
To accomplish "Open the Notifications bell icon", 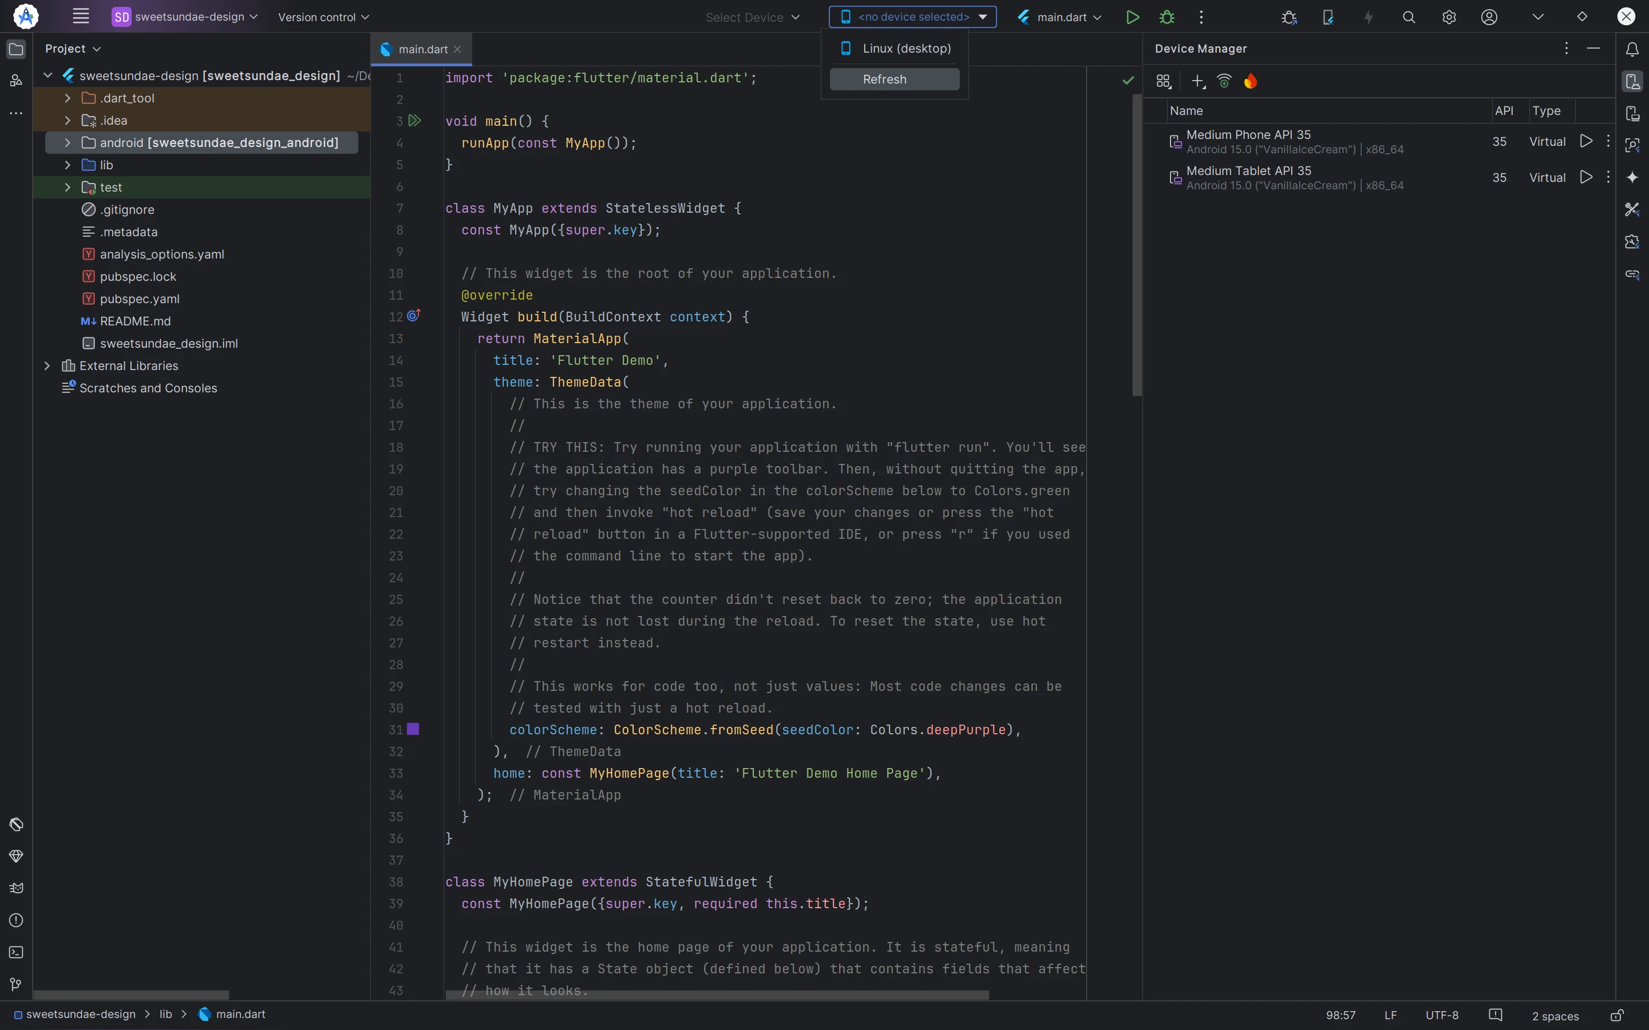I will [x=1632, y=49].
